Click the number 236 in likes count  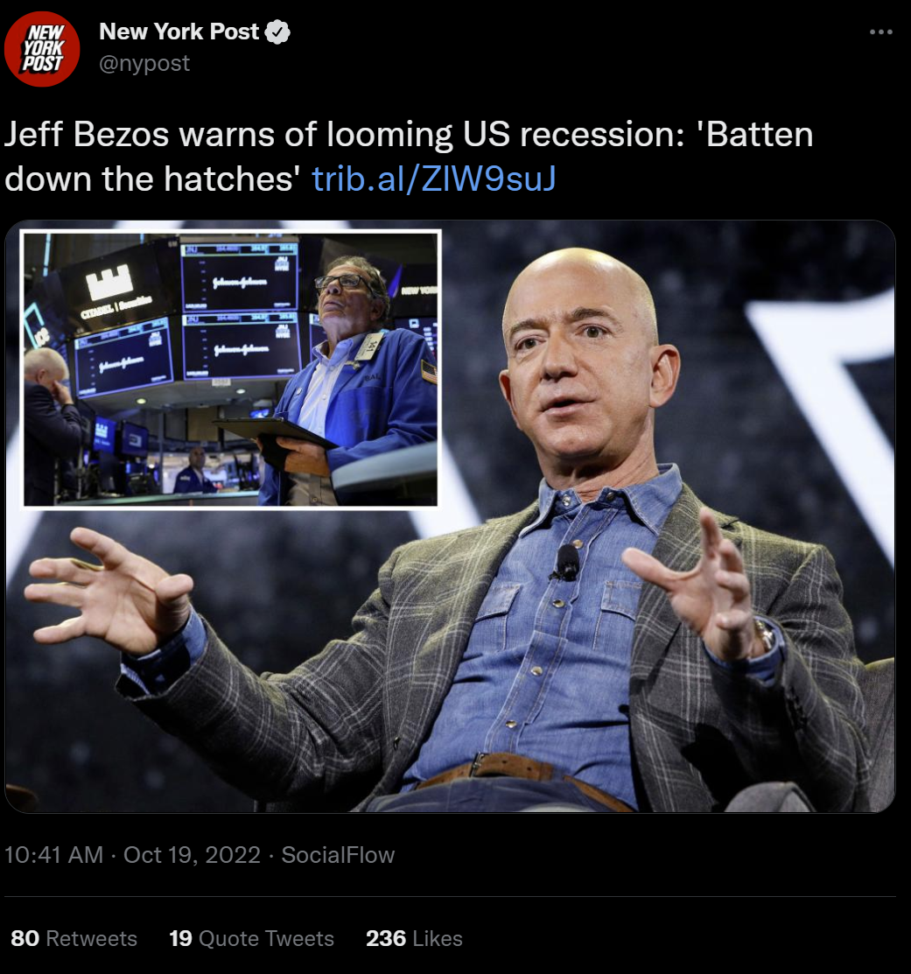pyautogui.click(x=386, y=938)
